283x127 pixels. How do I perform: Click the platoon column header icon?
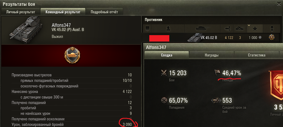click(x=147, y=28)
